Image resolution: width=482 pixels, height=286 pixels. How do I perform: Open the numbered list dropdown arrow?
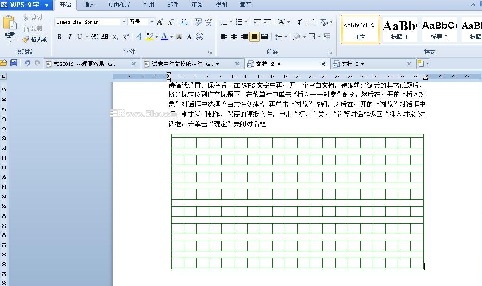[246, 22]
